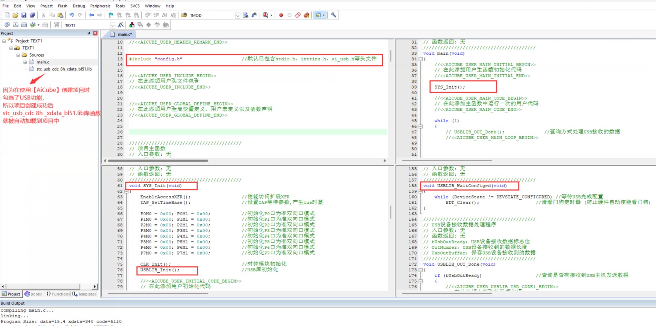The height and width of the screenshot is (326, 656).
Task: Click the top-left editor scroll-right arrow
Action: 385,161
